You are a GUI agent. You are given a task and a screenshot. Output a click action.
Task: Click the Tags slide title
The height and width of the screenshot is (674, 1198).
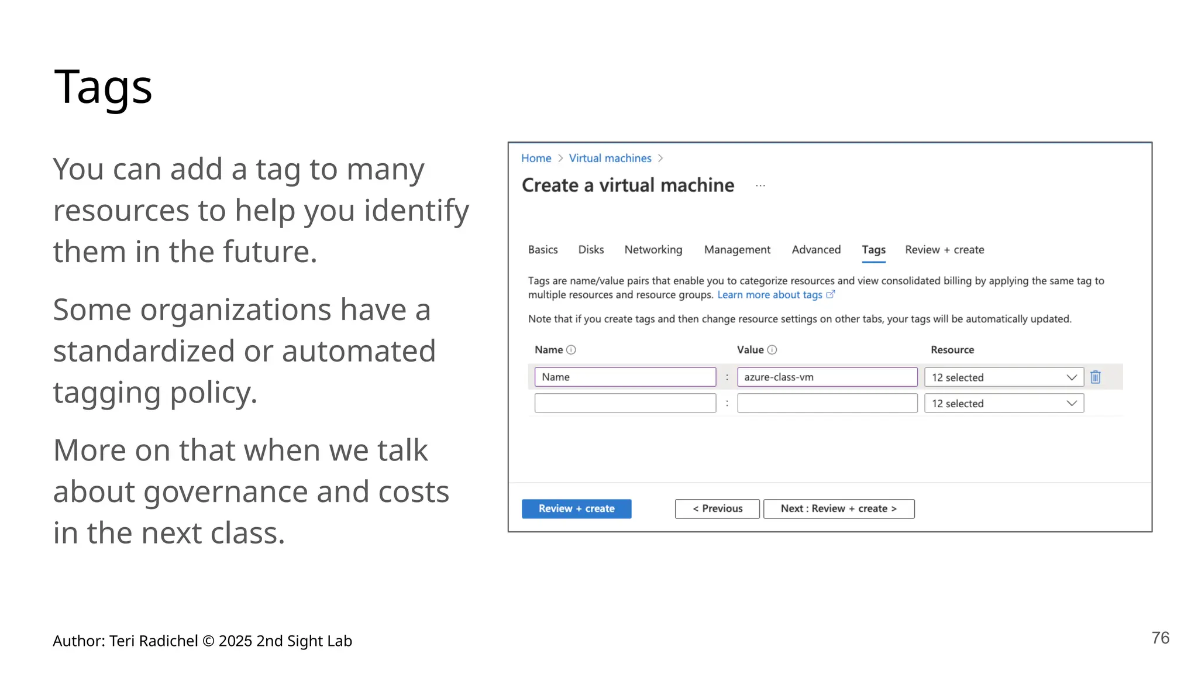click(103, 87)
